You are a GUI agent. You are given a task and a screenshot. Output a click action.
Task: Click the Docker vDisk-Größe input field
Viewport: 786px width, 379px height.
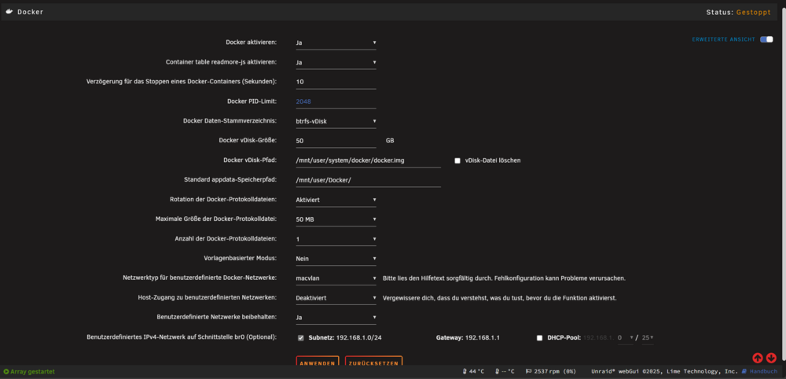336,141
